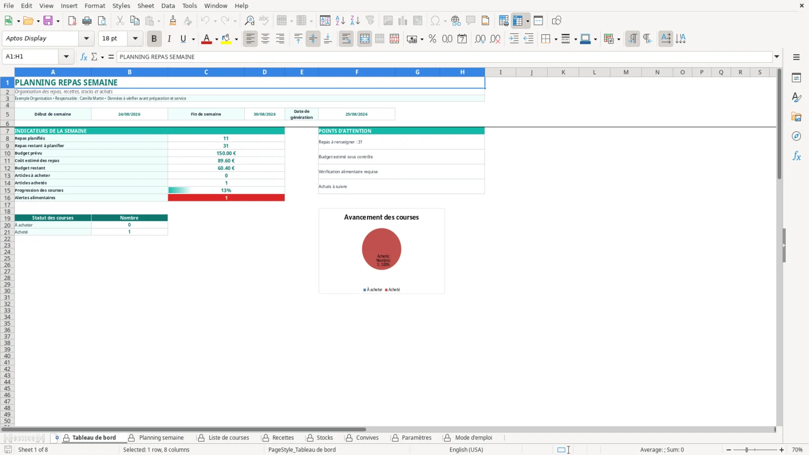The image size is (809, 455).
Task: Open Borders dropdown arrow
Action: [556, 39]
